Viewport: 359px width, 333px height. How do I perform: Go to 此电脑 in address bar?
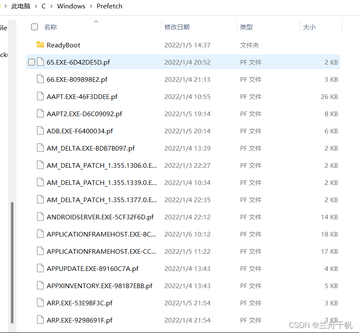point(21,6)
